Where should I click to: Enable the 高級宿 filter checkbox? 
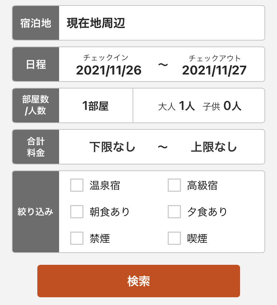coord(174,185)
